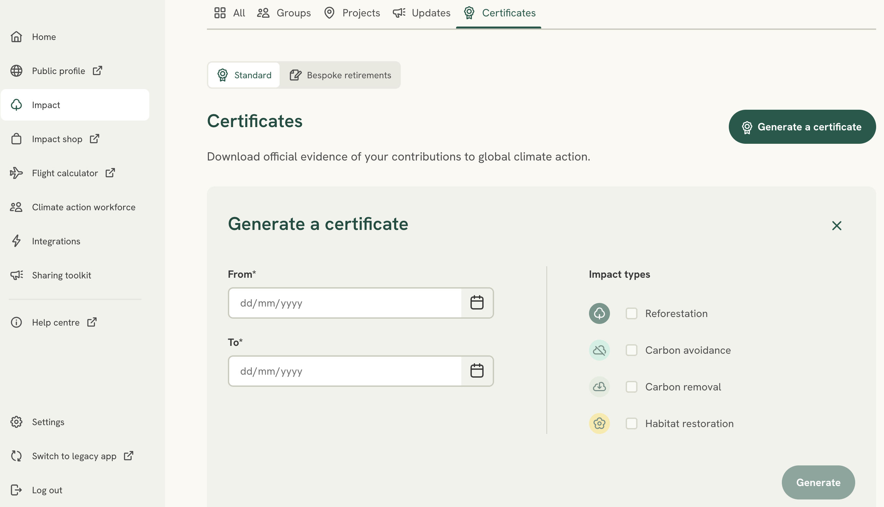Click the Settings gear icon
The image size is (884, 507).
16,422
